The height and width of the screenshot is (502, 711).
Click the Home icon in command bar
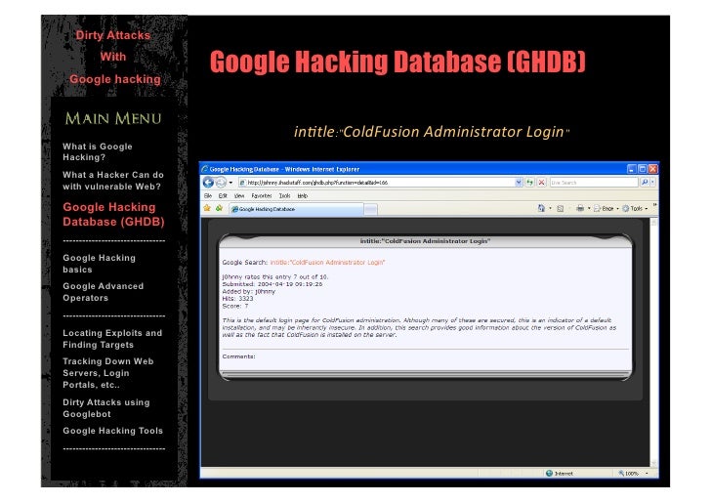[x=541, y=208]
